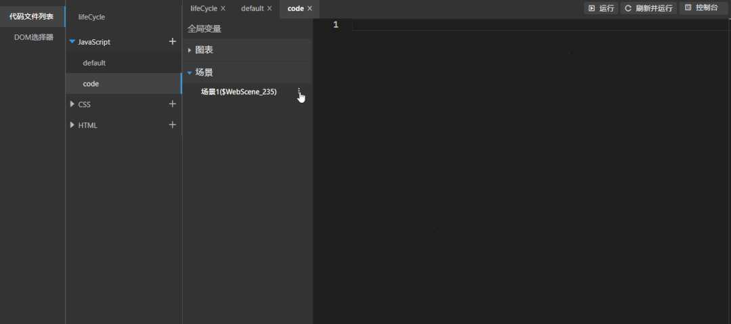Open the 代码文件列表 sidebar tab
731x324 pixels.
tap(32, 17)
